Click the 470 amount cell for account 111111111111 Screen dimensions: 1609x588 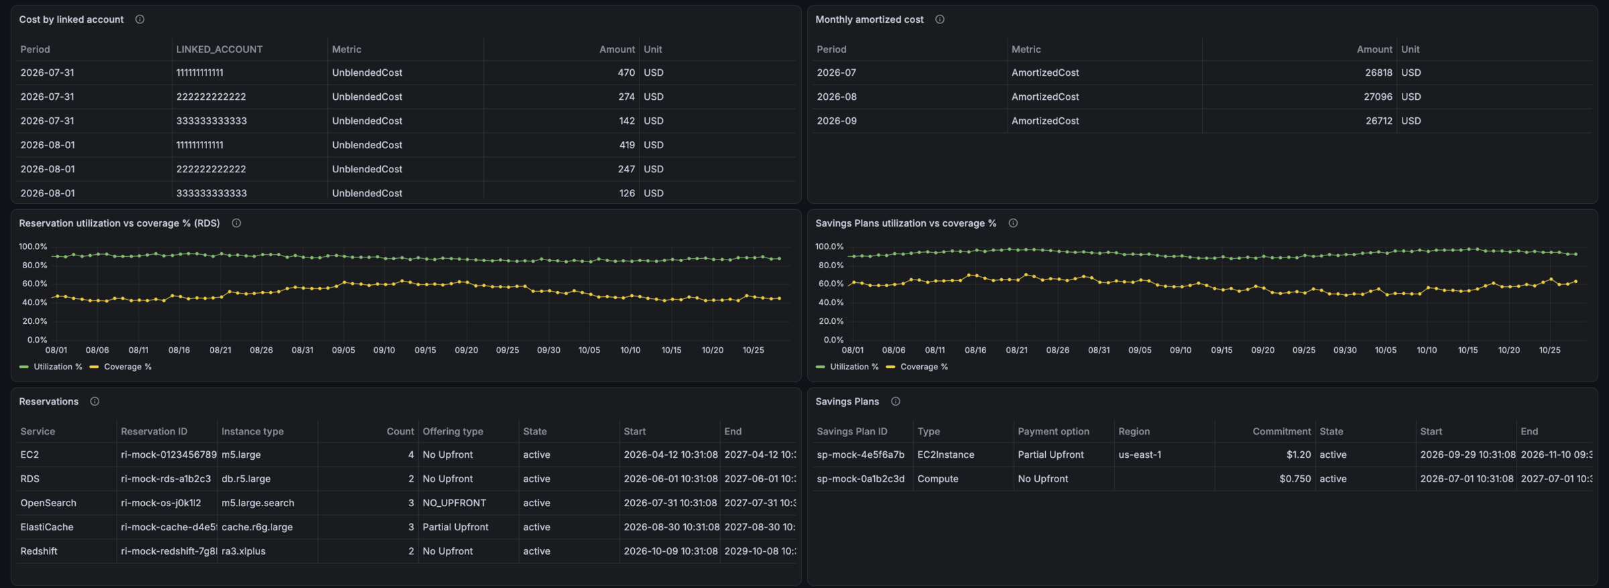(561, 72)
